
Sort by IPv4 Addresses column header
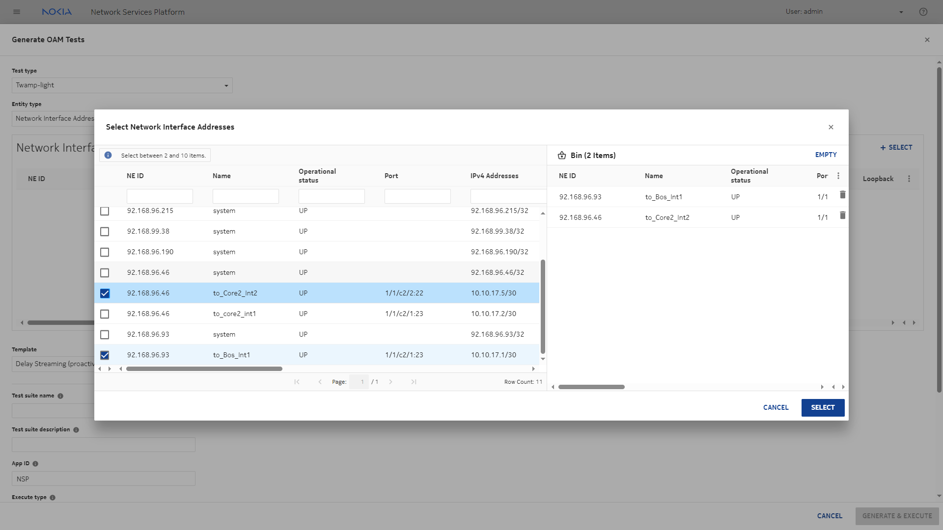click(x=494, y=176)
